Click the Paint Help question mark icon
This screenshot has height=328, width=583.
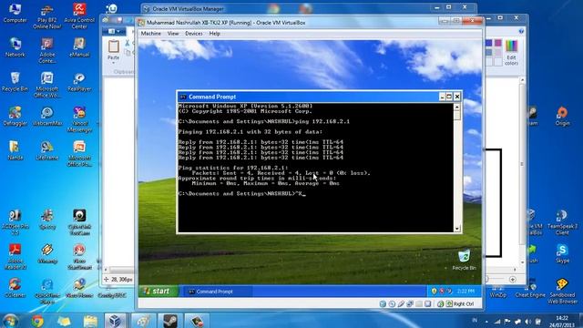pos(521,31)
